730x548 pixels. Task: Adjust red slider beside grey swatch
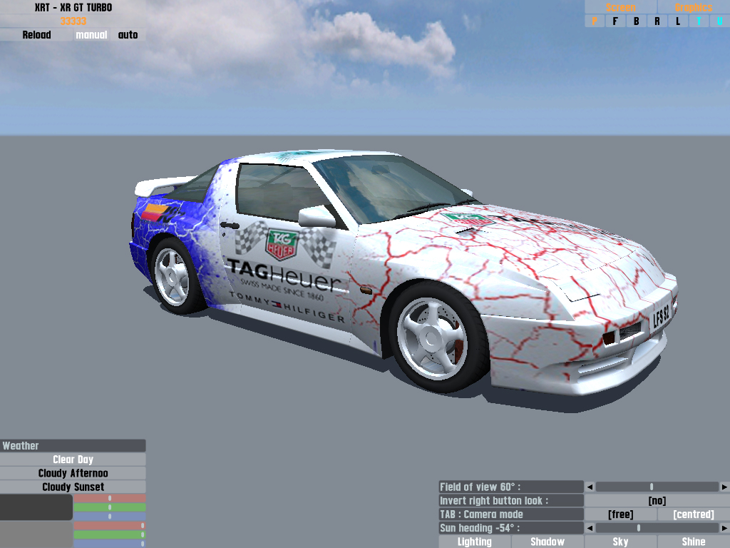click(x=109, y=526)
